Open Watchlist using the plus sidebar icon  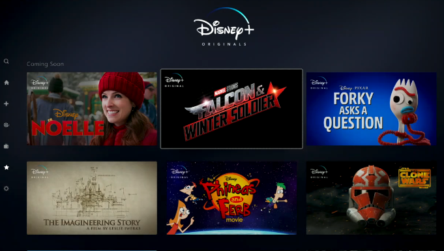tap(7, 104)
